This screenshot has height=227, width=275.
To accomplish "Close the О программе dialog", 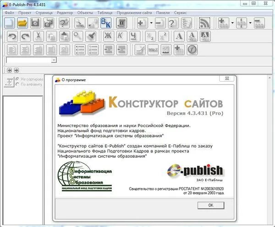I will (227, 78).
